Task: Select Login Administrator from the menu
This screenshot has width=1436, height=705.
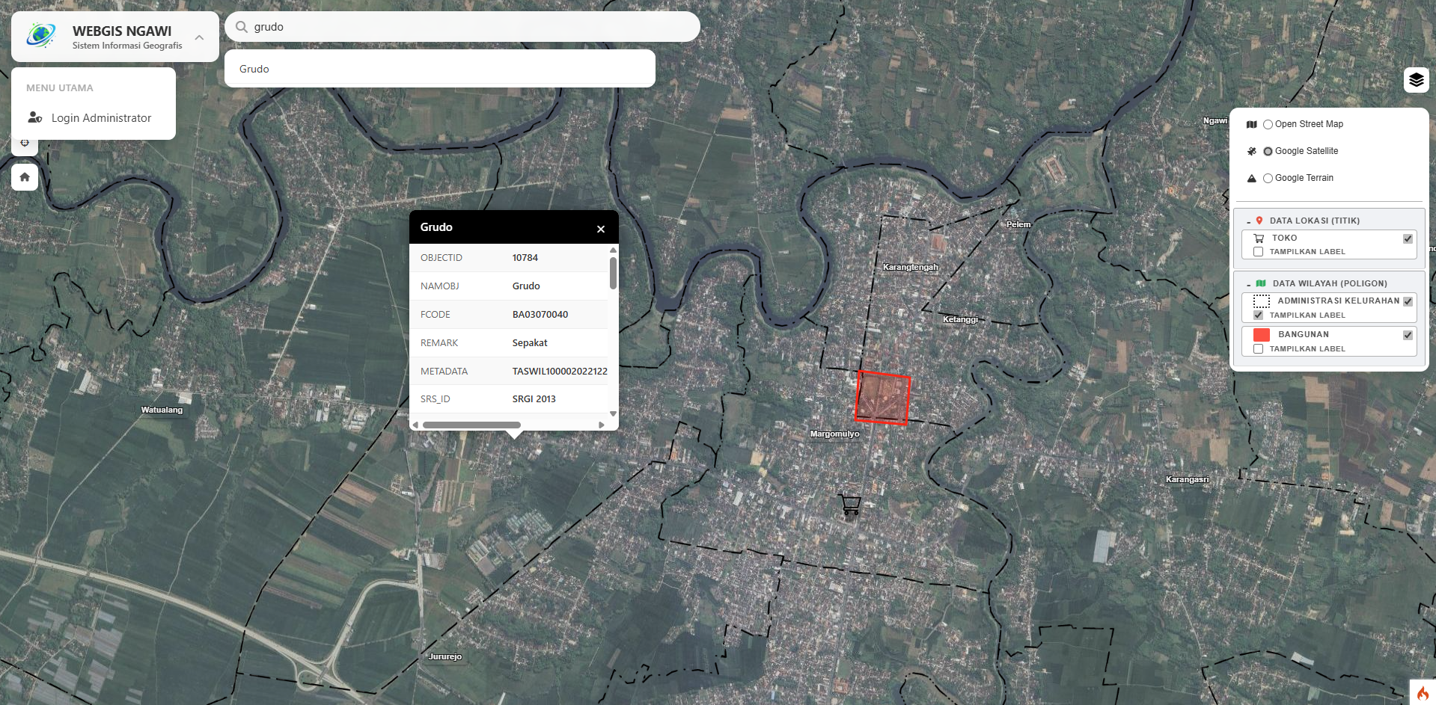Action: pyautogui.click(x=100, y=117)
